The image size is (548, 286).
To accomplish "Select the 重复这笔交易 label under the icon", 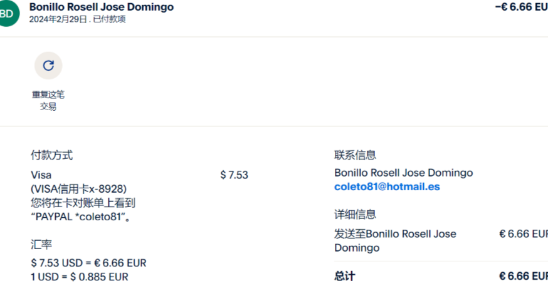I will (48, 101).
